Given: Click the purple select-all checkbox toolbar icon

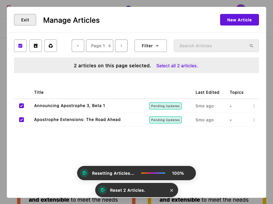Looking at the screenshot, I should click(x=20, y=46).
